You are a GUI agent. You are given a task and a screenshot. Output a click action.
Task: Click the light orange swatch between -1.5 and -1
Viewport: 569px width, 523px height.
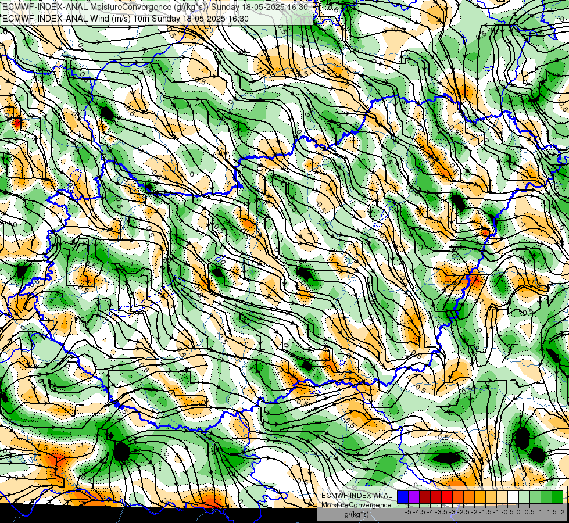click(491, 497)
